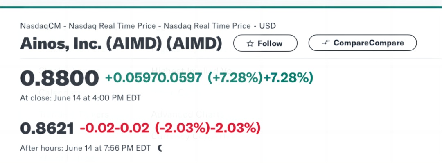Click the Ainos, Inc. (AIMD) heading

[121, 43]
